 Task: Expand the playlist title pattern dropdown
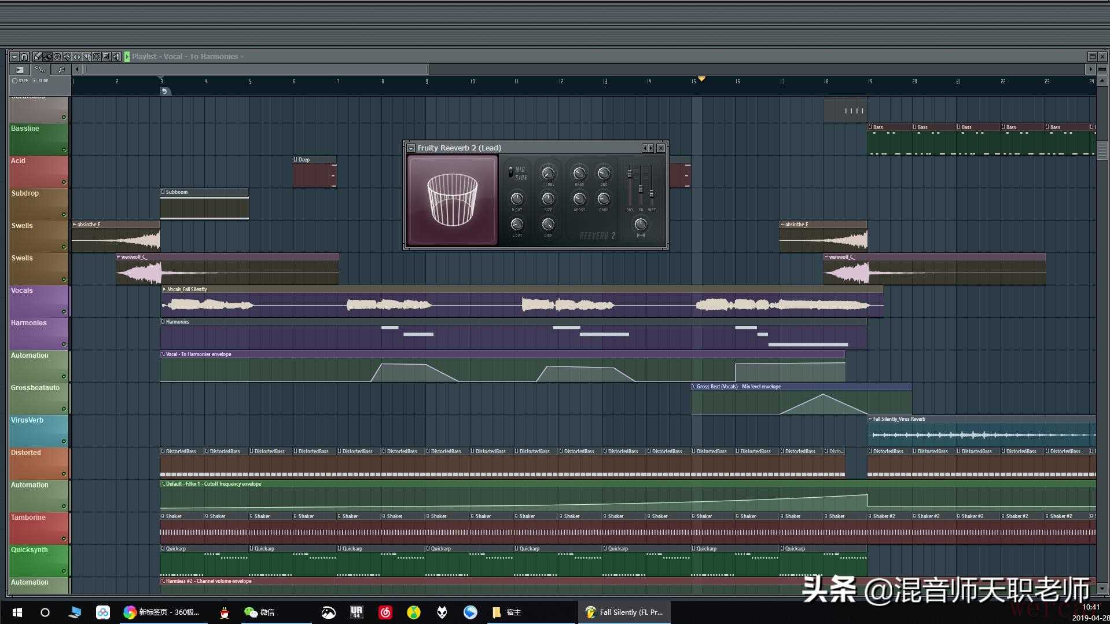242,57
